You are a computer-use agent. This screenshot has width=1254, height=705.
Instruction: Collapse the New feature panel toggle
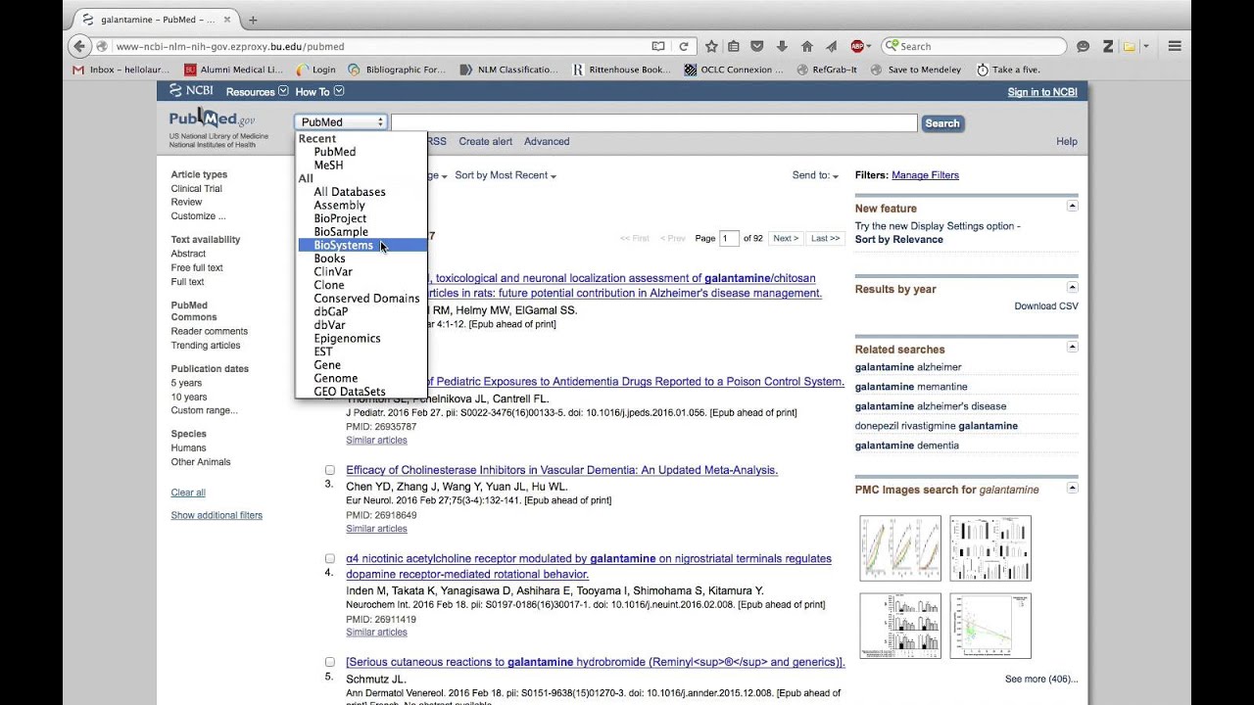[1072, 207]
